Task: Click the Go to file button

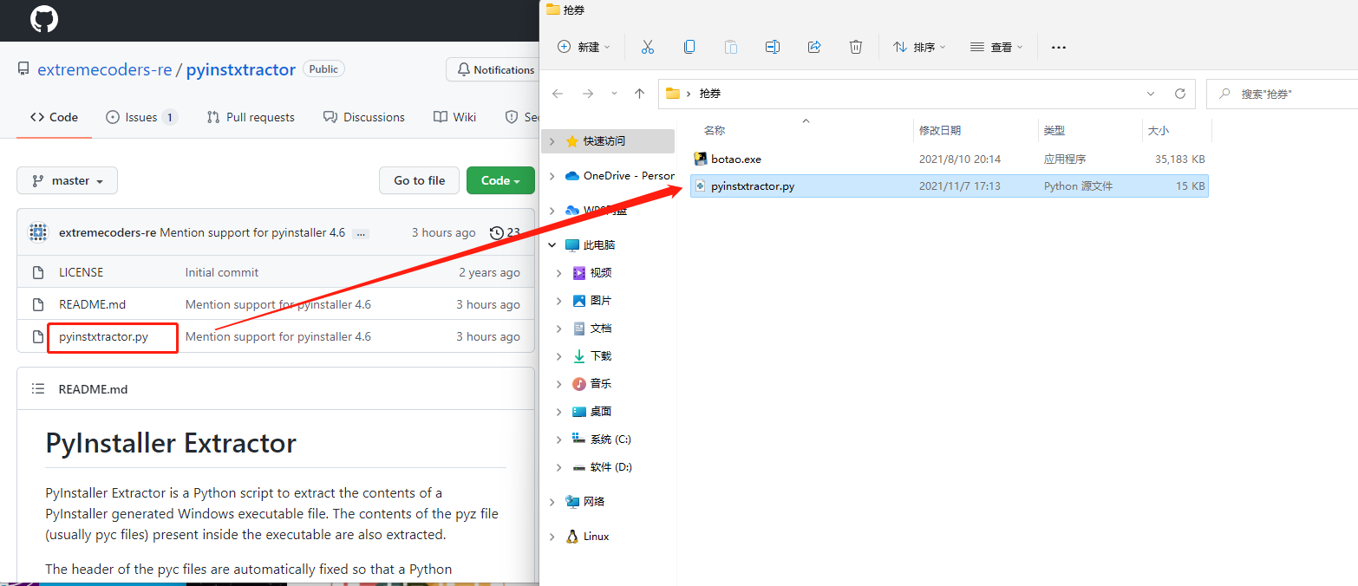Action: coord(420,180)
